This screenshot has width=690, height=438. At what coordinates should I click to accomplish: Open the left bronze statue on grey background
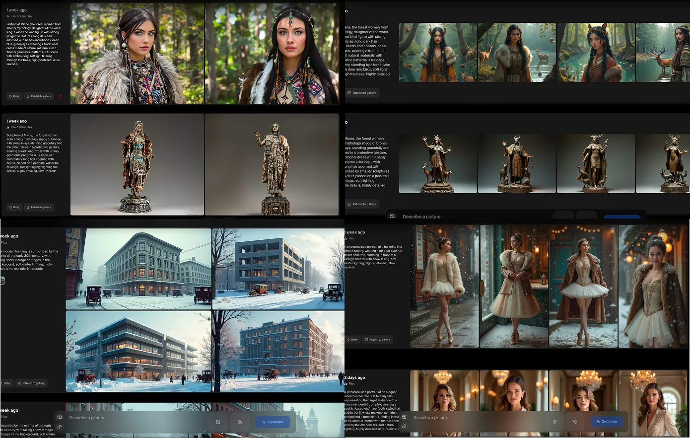[x=137, y=165]
